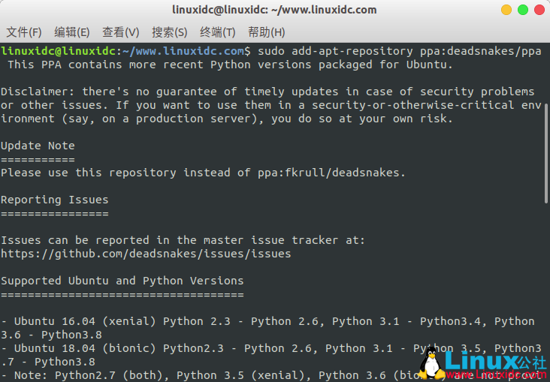Viewport: 550px width, 382px height.
Task: Open the 帮助(H) menu
Action: 266,32
